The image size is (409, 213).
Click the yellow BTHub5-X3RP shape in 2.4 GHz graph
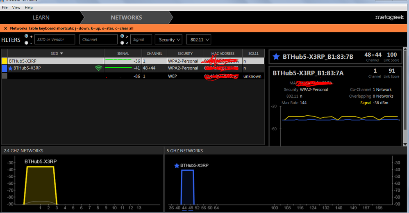pyautogui.click(x=41, y=185)
